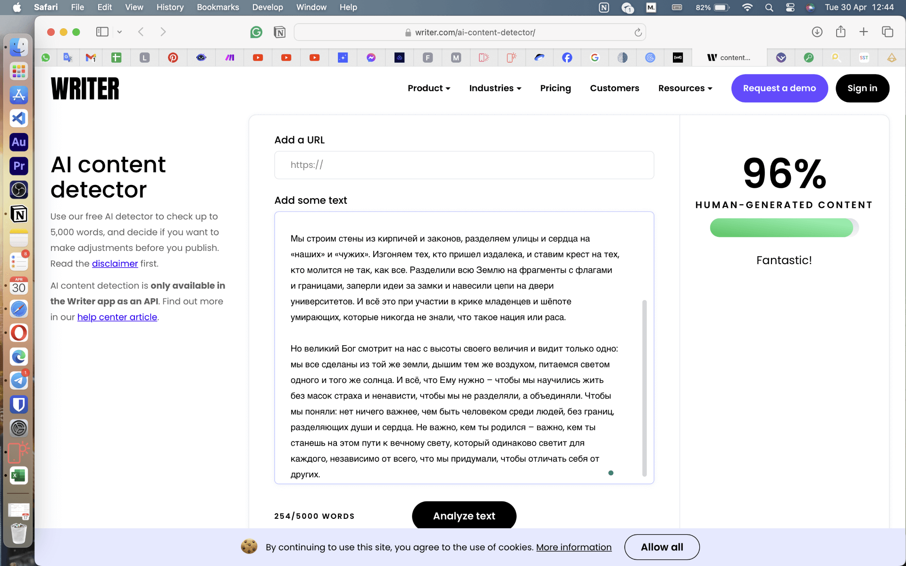Open OBS Studio from the Dock
This screenshot has height=566, width=906.
point(19,190)
